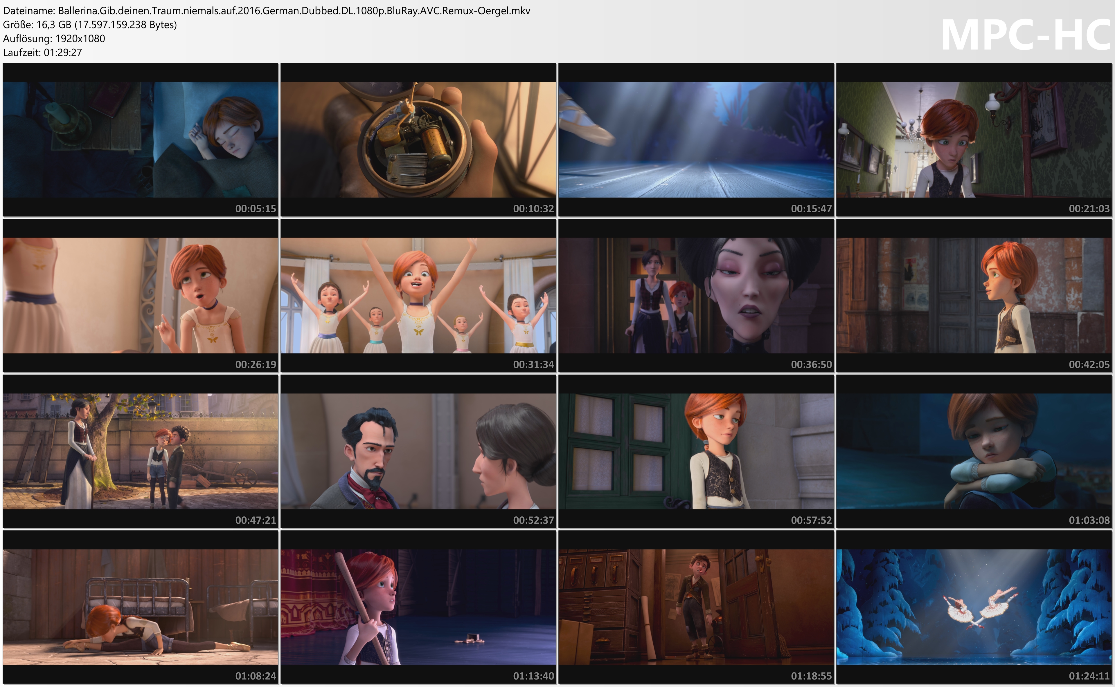
Task: Select the thumbnail timestamped 00:42:05
Action: (974, 295)
